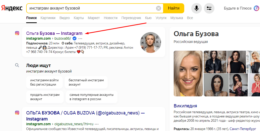Open round profile photo thumbnail of Бузова
The width and height of the screenshot is (260, 131).
(x=151, y=42)
